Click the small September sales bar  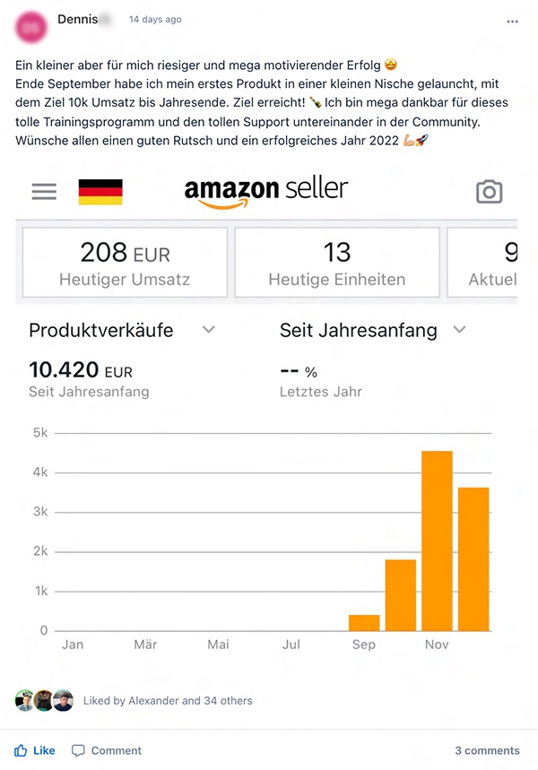364,623
